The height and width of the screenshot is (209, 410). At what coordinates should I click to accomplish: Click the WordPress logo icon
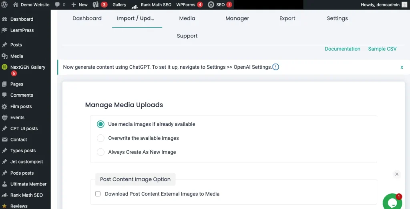pyautogui.click(x=5, y=5)
